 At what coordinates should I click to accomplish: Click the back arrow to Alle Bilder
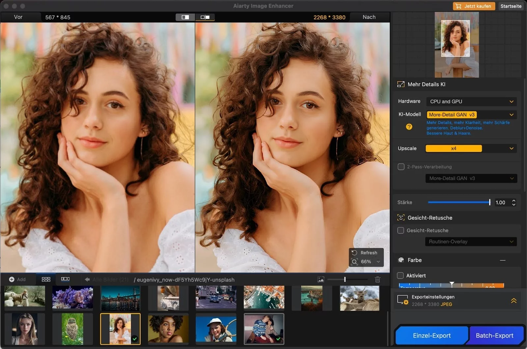(87, 279)
